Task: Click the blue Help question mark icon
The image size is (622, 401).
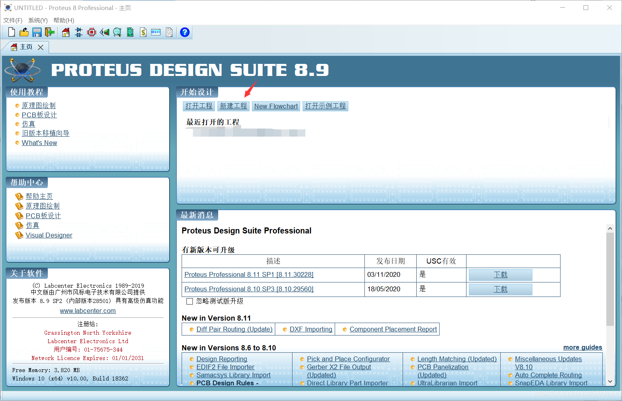Action: click(x=185, y=32)
